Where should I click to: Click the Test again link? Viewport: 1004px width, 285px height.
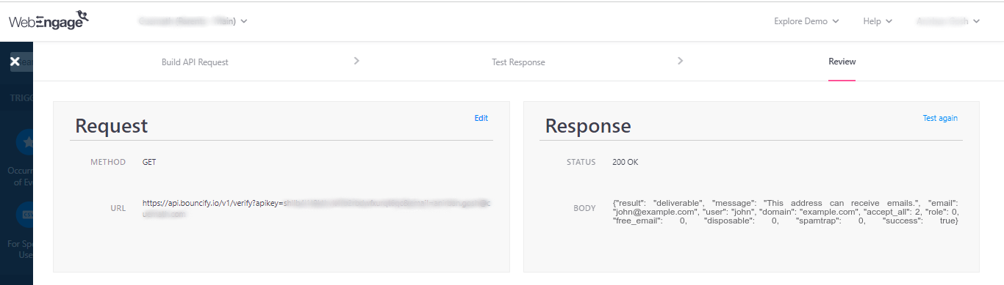point(940,118)
